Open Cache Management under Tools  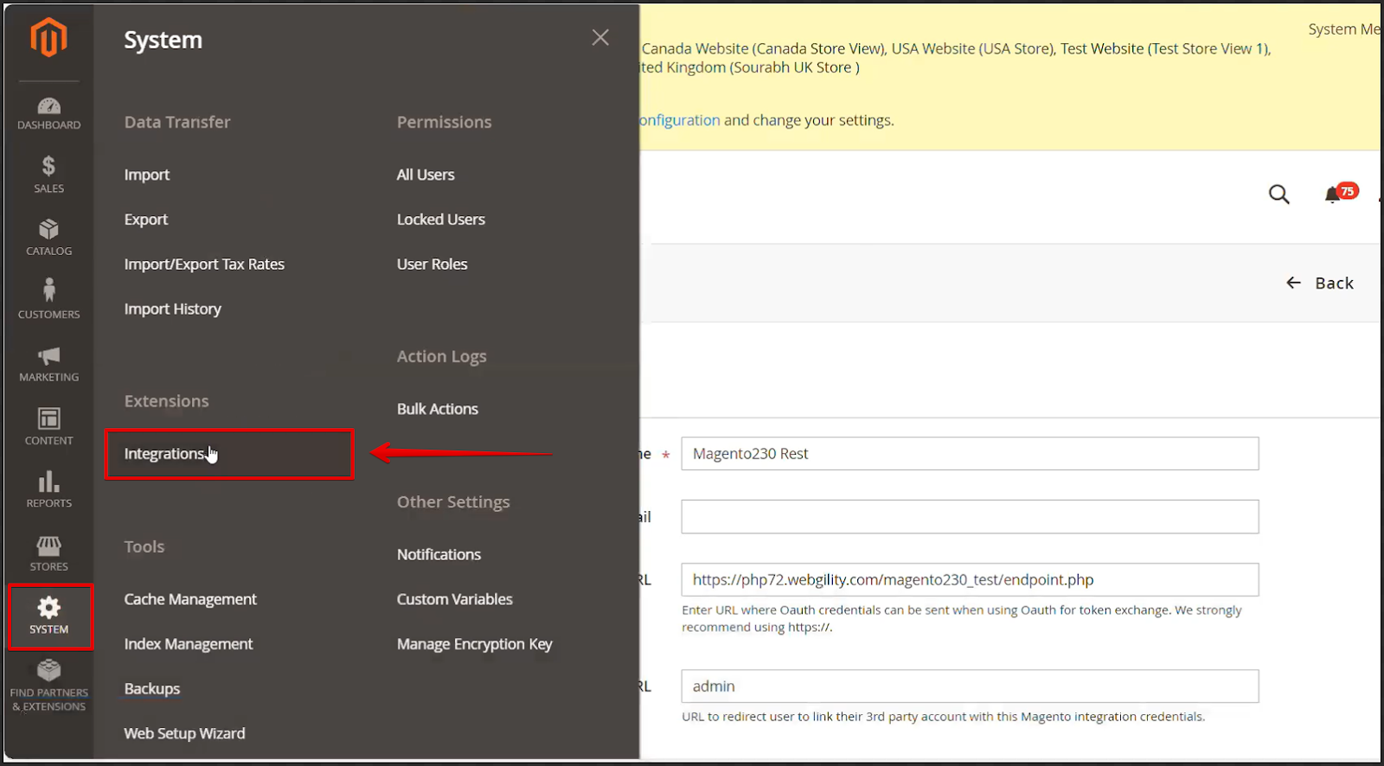[x=190, y=599]
